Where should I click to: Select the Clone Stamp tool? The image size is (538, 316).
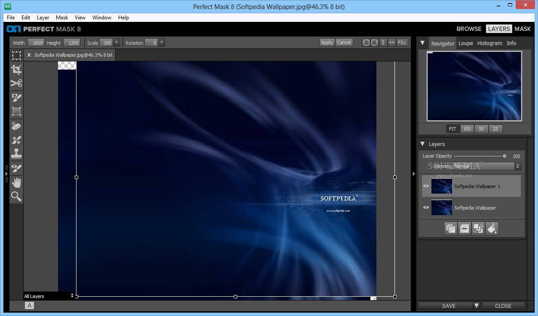tap(16, 154)
